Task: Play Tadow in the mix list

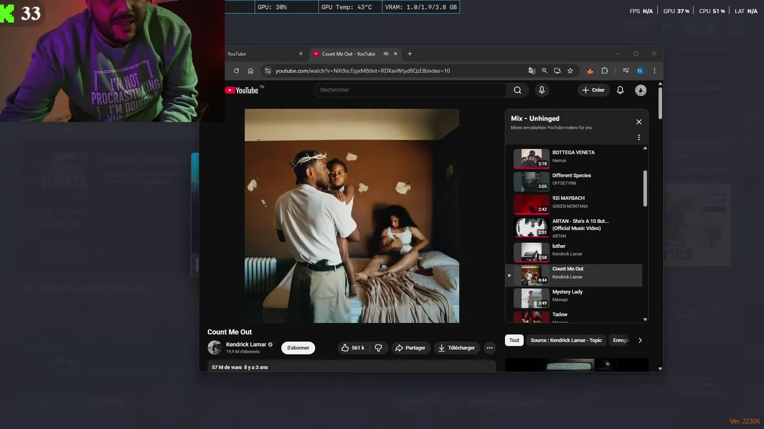Action: (574, 316)
